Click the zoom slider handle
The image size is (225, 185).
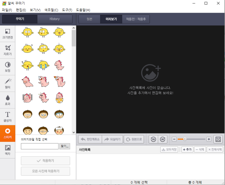tap(185, 139)
